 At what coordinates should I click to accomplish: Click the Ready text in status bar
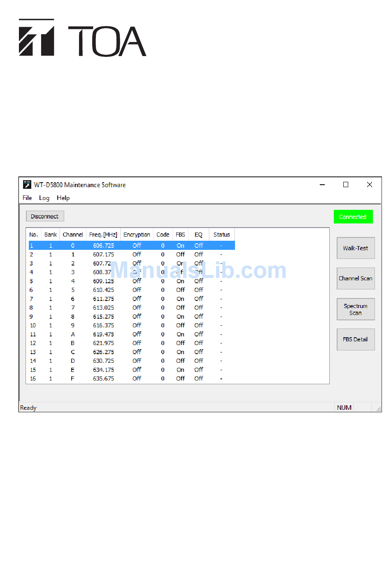point(28,408)
